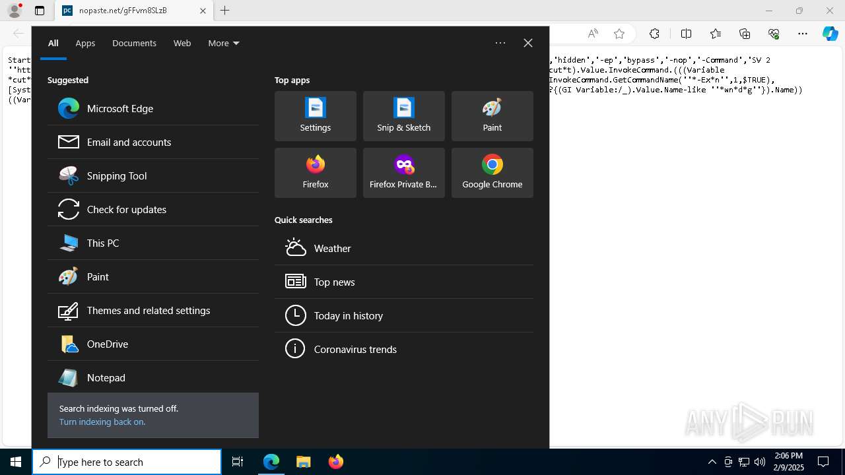Click Turn indexing back on link
This screenshot has width=845, height=475.
102,422
